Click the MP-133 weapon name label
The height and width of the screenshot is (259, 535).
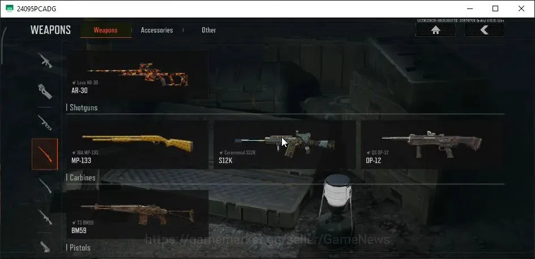pyautogui.click(x=81, y=161)
